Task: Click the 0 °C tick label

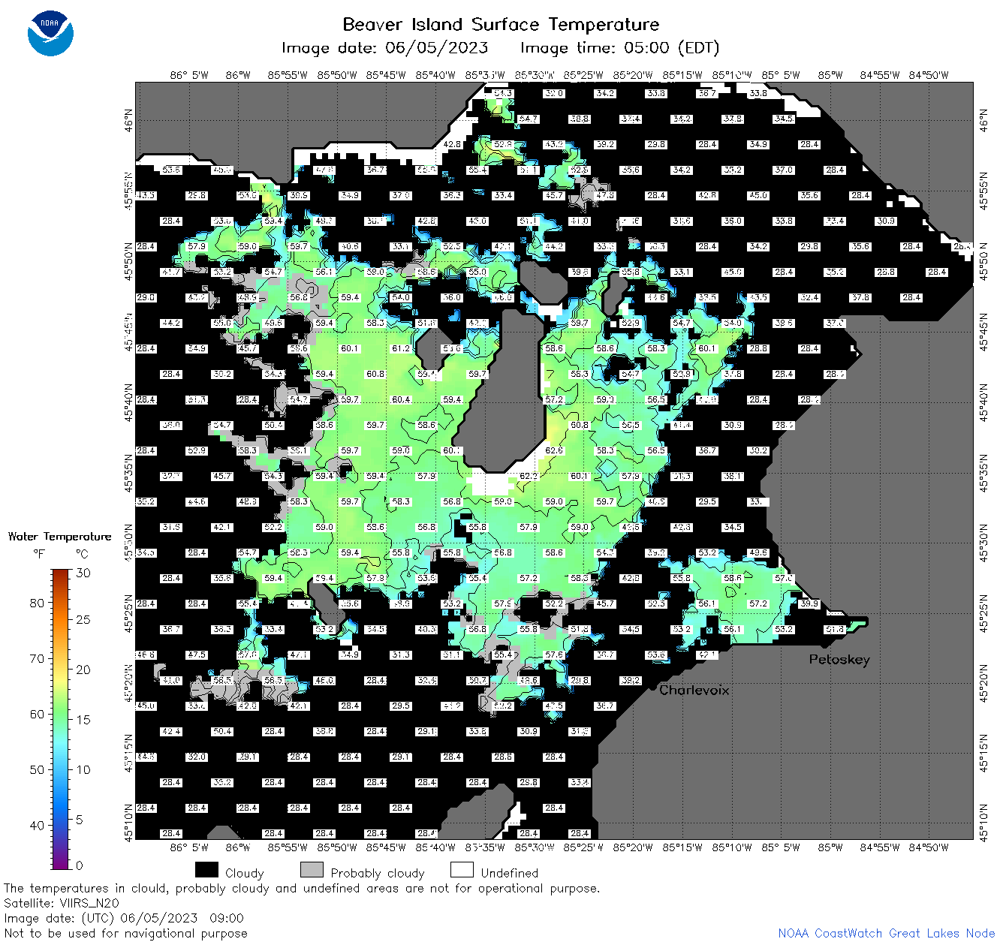Action: (x=80, y=865)
